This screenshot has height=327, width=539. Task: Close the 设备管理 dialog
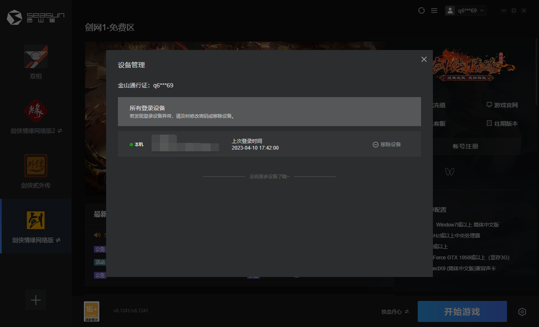click(424, 59)
